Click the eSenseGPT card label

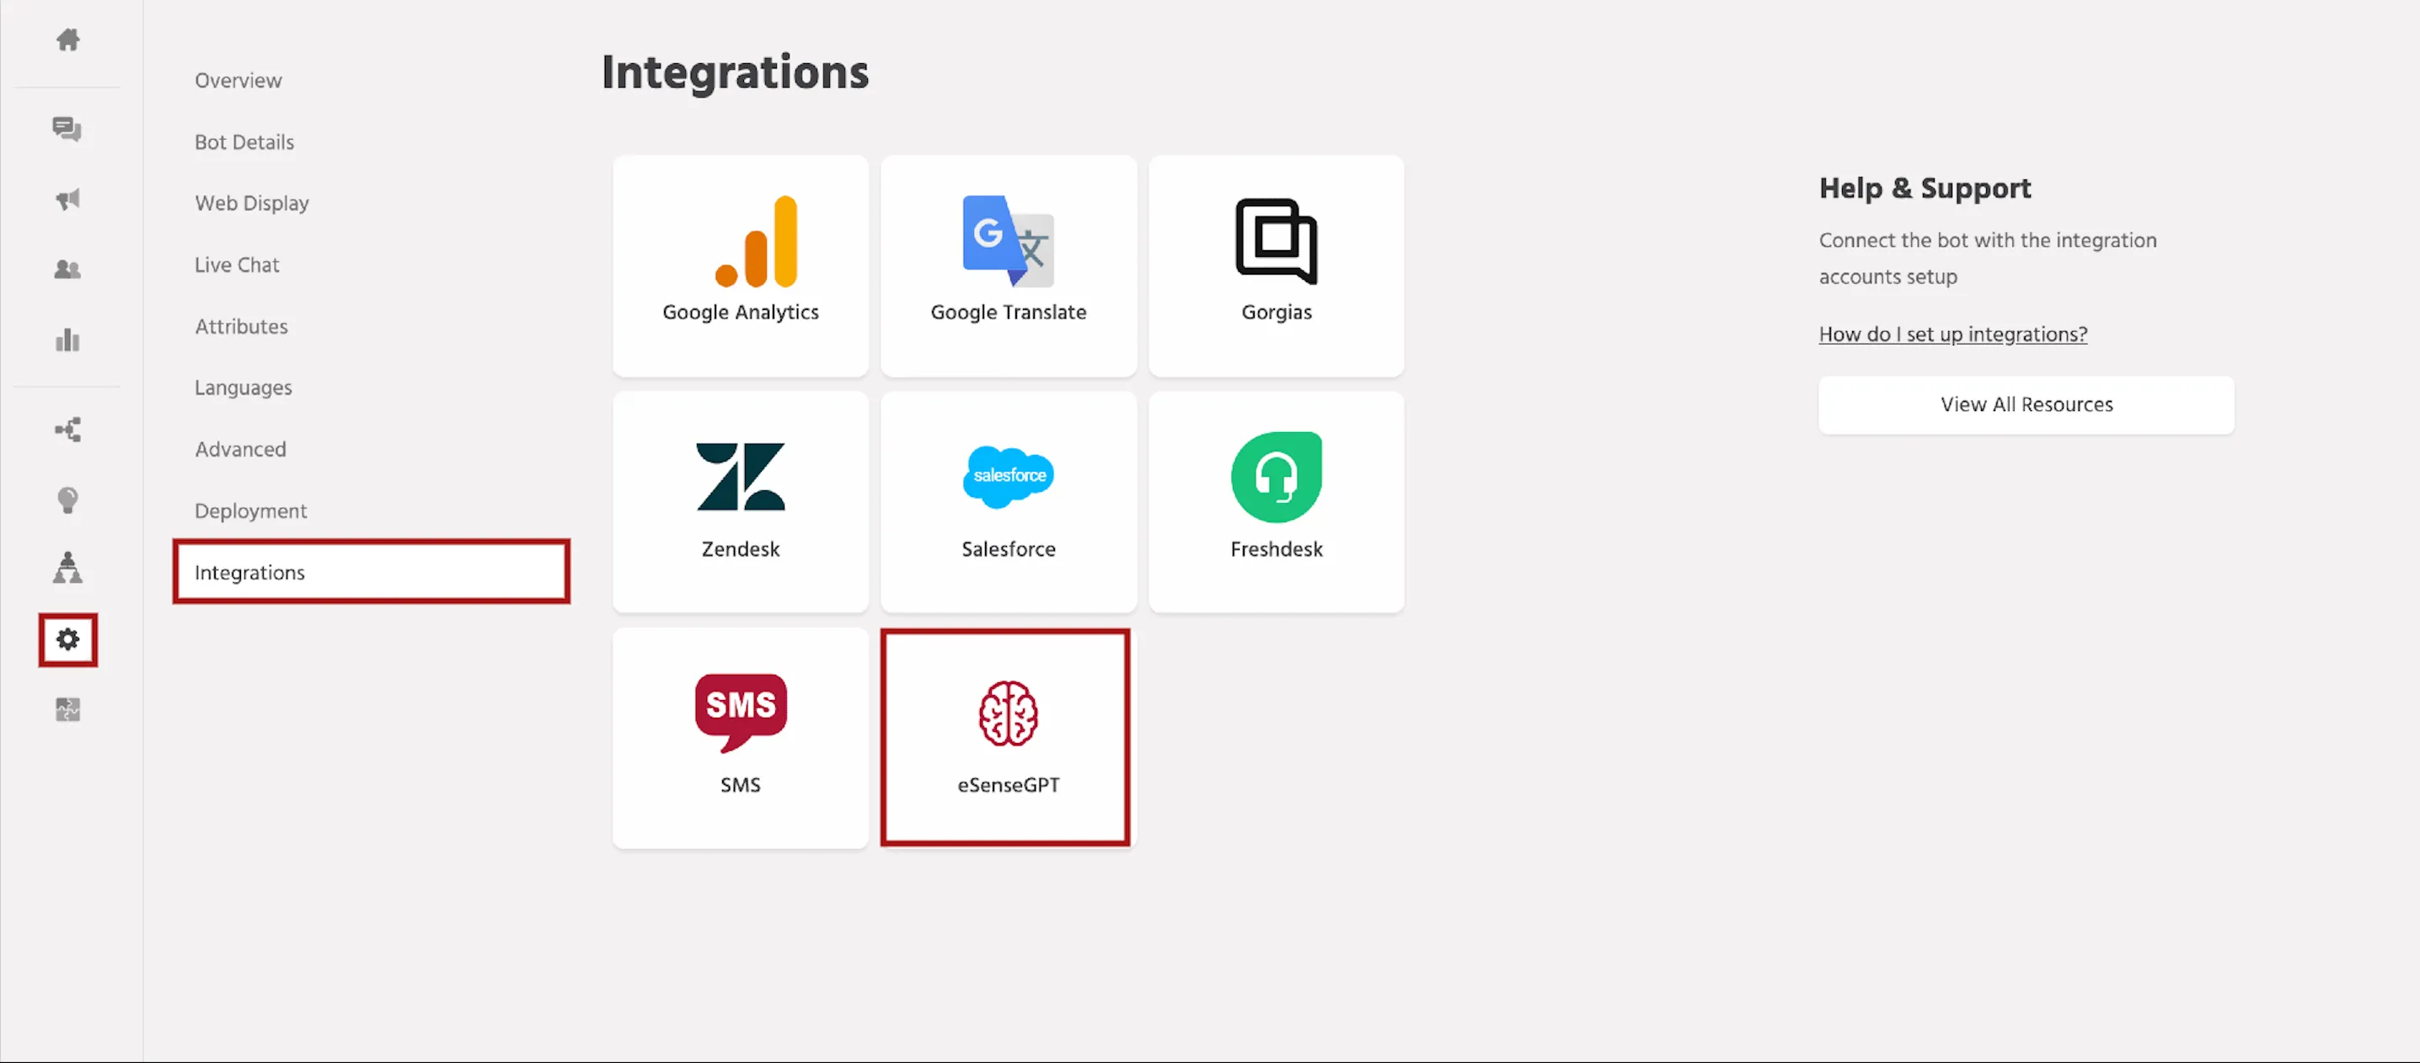[1008, 785]
